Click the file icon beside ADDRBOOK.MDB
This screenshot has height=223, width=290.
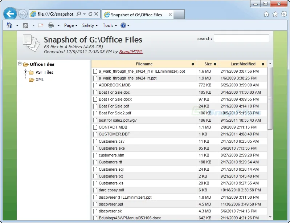point(95,85)
